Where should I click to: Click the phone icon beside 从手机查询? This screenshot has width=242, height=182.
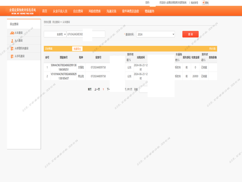click(12, 56)
